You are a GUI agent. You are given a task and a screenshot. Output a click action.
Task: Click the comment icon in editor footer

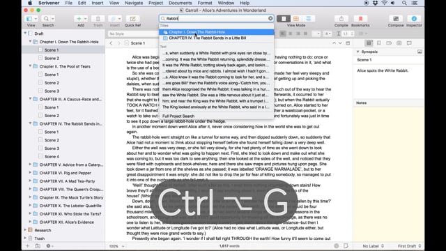point(346,246)
